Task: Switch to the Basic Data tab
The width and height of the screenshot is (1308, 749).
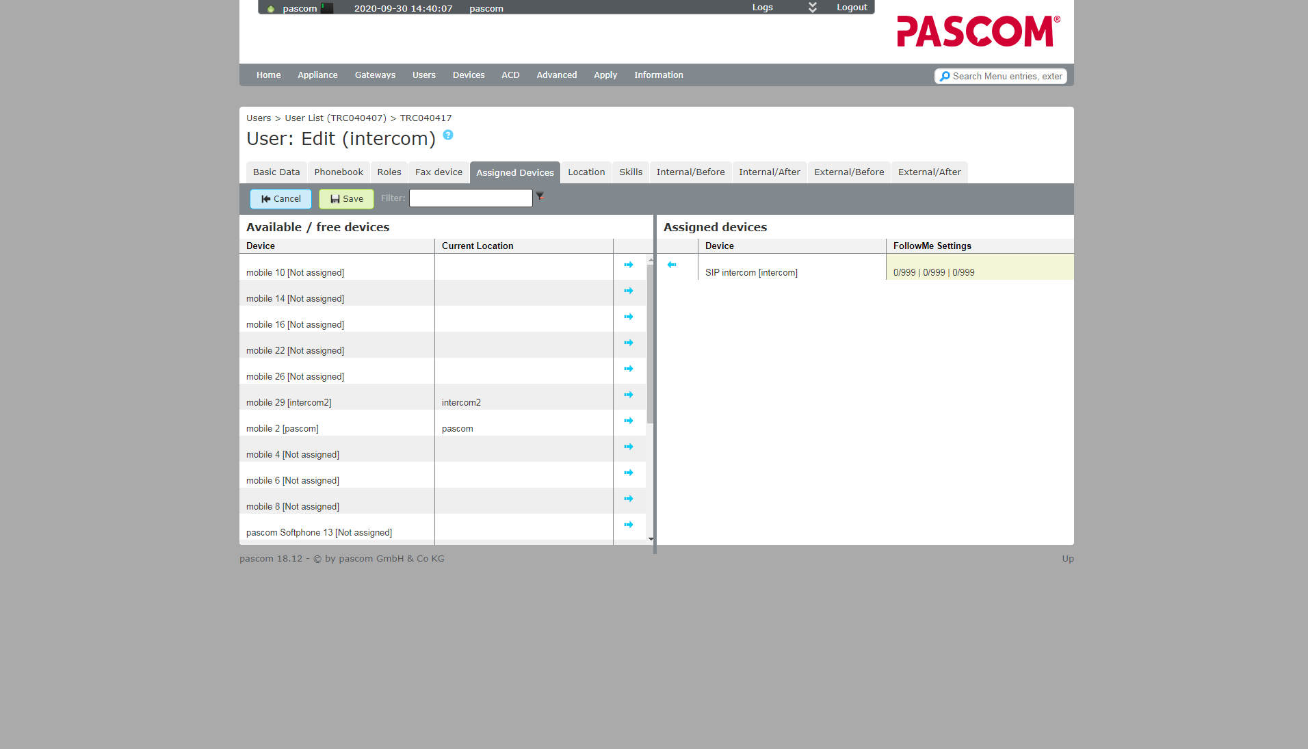Action: pyautogui.click(x=276, y=172)
